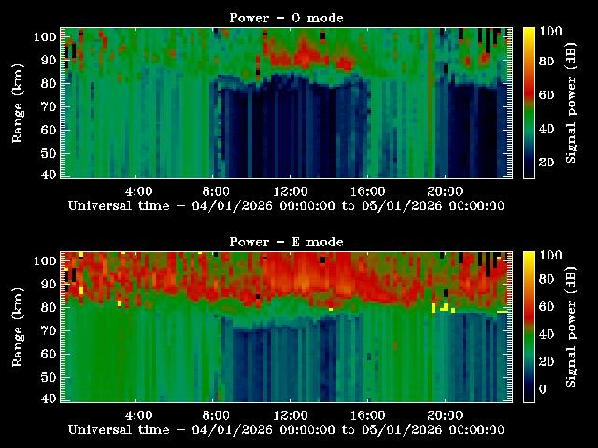Click the "Power - O mode" plot title
This screenshot has height=448, width=598.
(286, 18)
